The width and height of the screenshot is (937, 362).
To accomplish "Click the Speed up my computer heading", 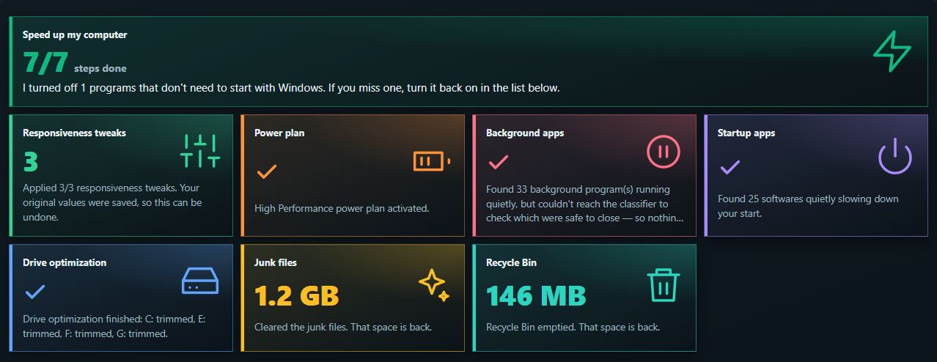I will click(75, 34).
